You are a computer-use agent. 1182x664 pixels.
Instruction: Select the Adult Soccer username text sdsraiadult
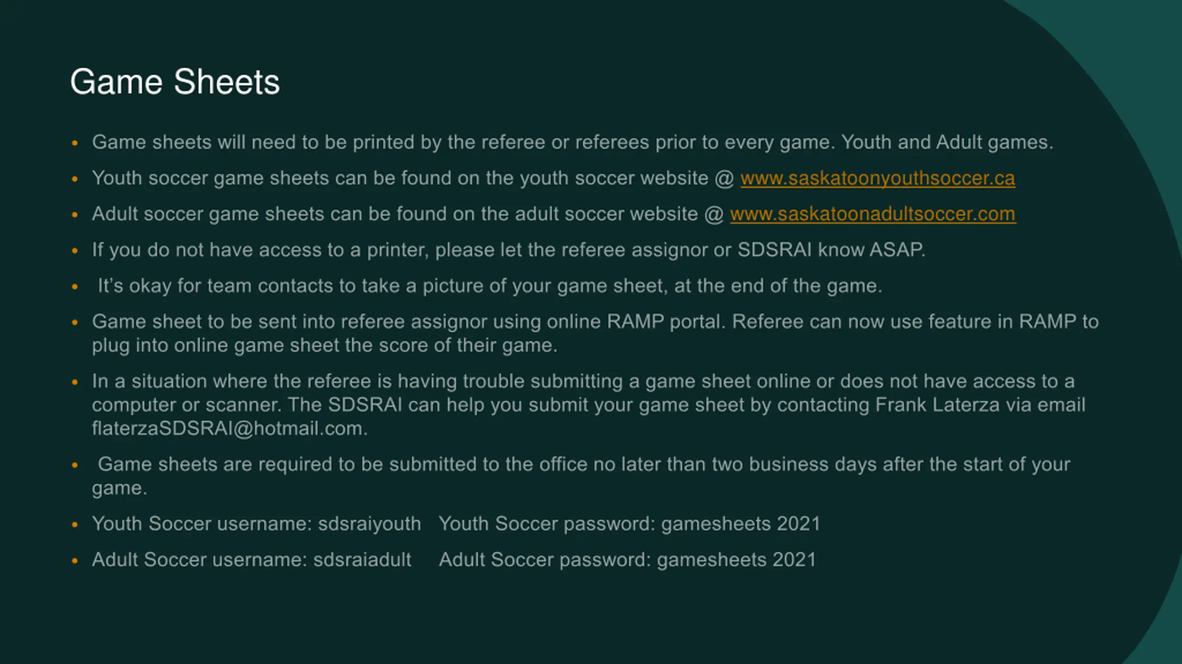(362, 560)
